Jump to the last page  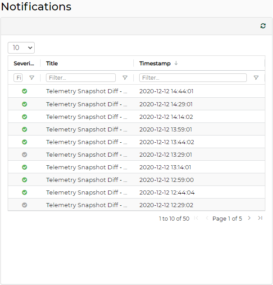tap(260, 218)
